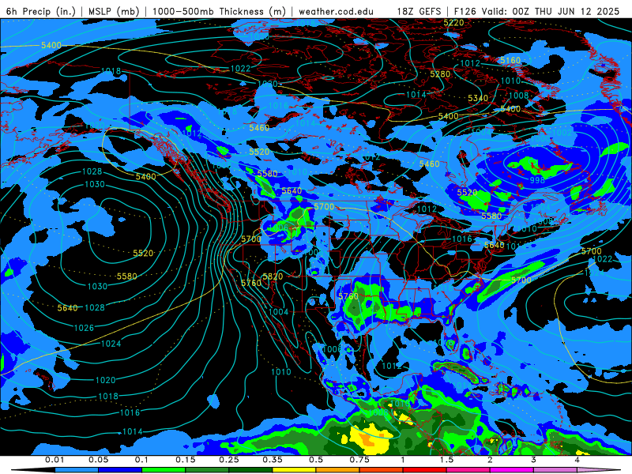Viewport: 632px width, 474px height.
Task: Click the yellow 0.35–0.5 legend swatch
Action: (294, 470)
